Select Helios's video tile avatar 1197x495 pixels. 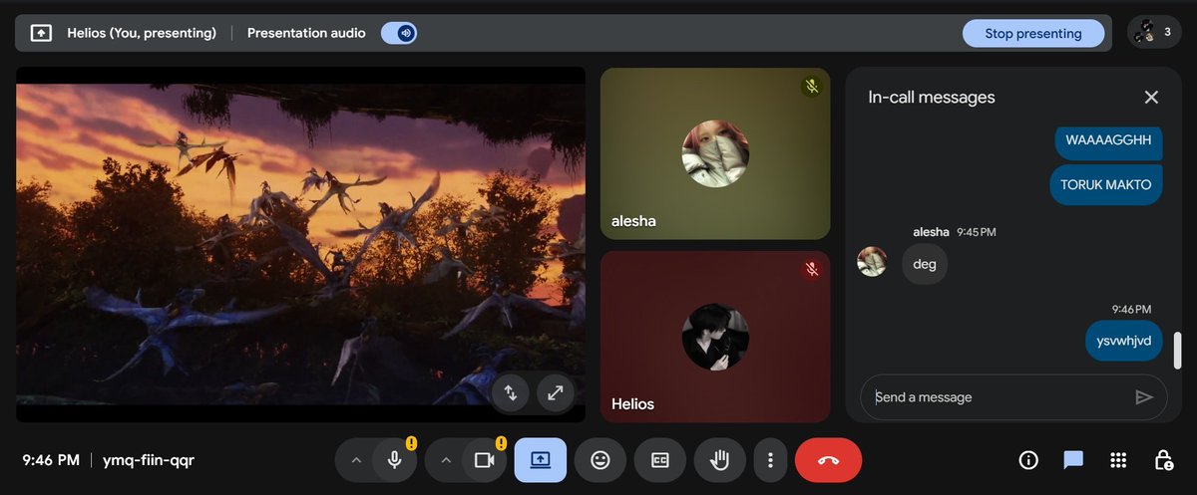tap(715, 337)
